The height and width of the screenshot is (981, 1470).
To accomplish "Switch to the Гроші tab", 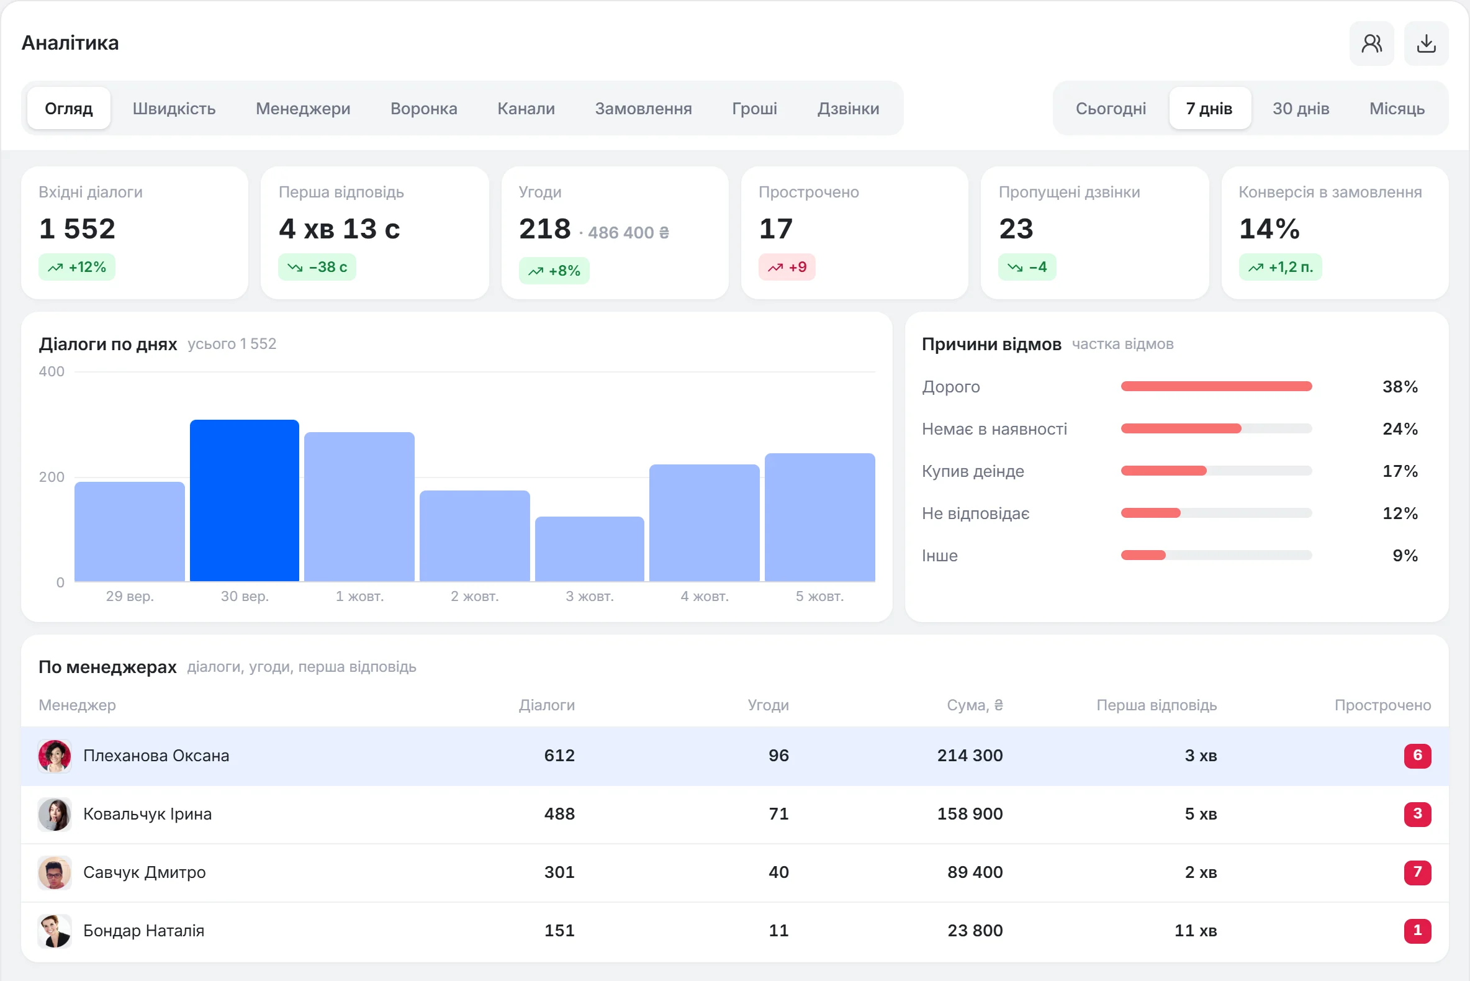I will (x=754, y=108).
